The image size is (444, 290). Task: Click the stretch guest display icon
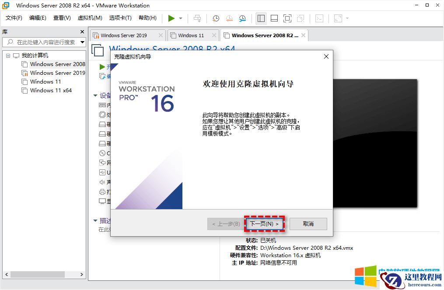pos(338,18)
